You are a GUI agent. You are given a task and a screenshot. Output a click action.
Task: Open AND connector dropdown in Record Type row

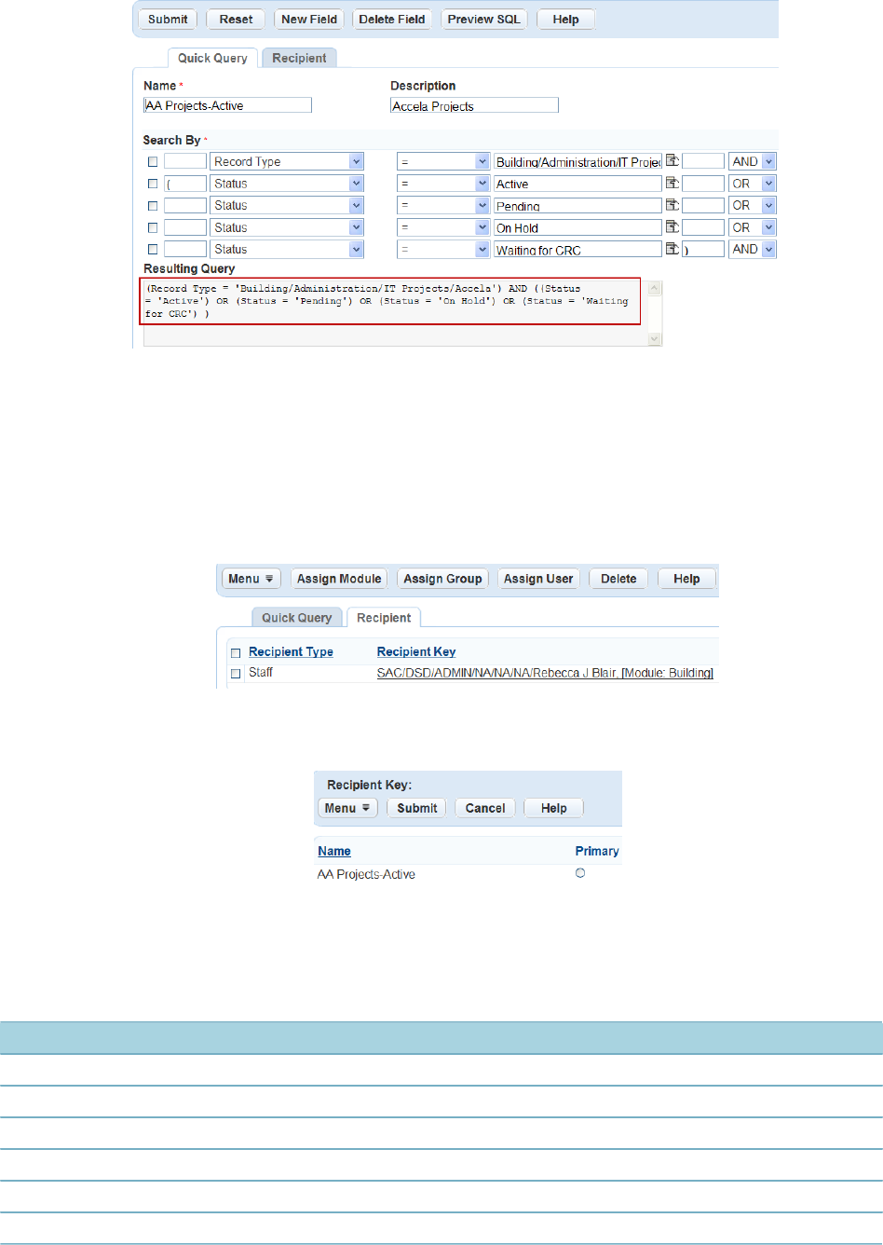point(768,161)
